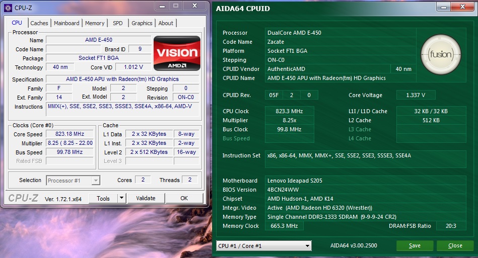Show the About tab
The width and height of the screenshot is (478, 258).
(x=166, y=23)
